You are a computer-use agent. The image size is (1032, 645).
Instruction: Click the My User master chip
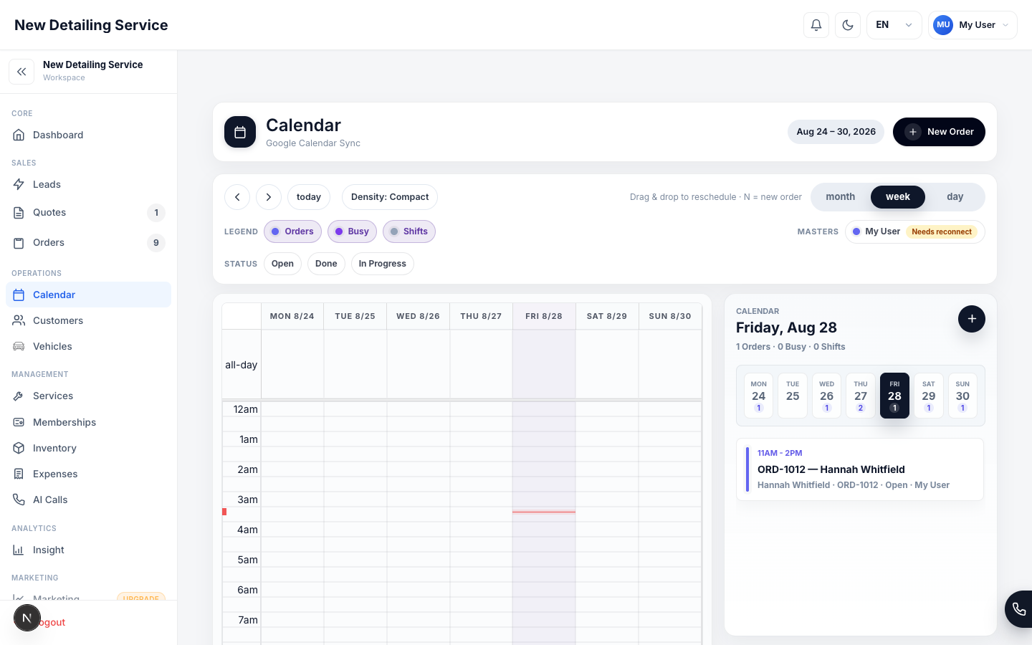[914, 231]
